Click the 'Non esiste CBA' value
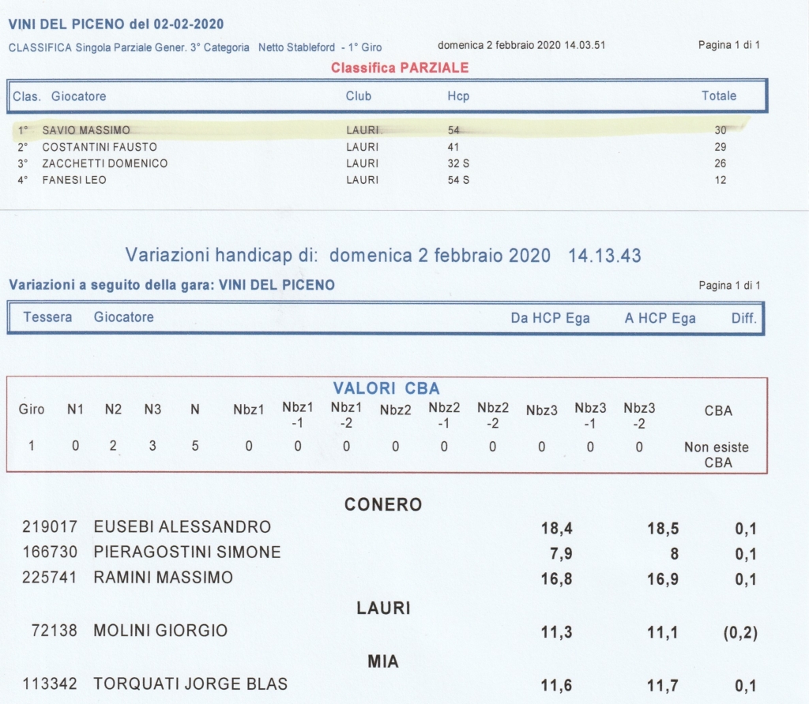 (717, 455)
